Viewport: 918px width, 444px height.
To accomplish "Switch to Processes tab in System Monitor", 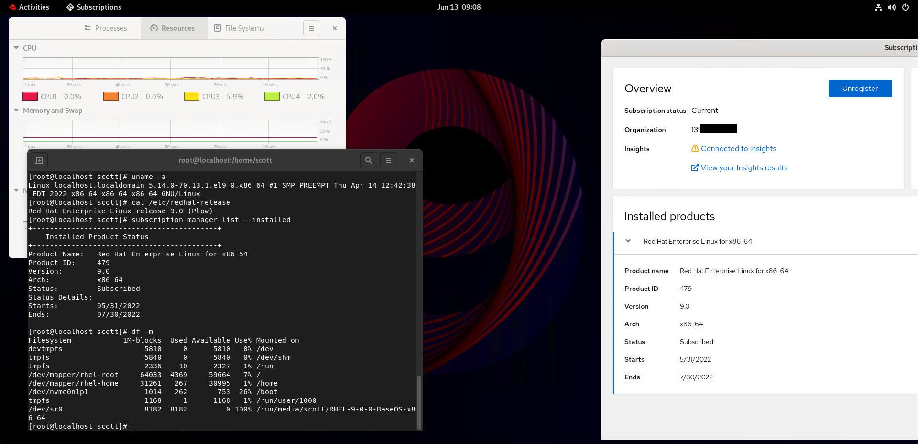I will pos(106,28).
